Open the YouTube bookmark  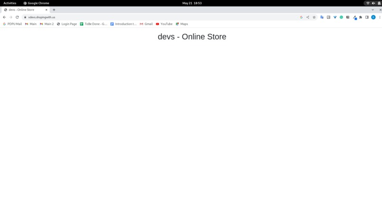click(164, 24)
